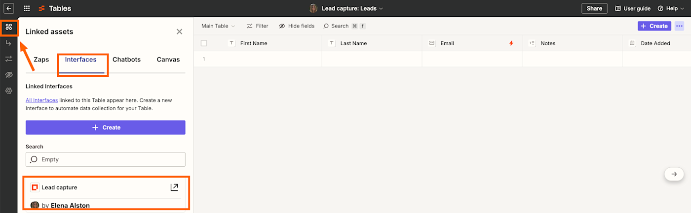Open the sliders settings sidebar icon
The width and height of the screenshot is (691, 213).
coord(9,59)
